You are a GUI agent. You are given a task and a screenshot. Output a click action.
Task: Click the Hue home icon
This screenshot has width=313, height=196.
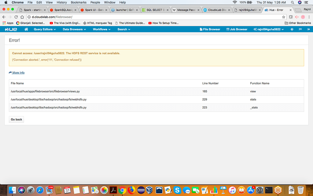click(26, 29)
